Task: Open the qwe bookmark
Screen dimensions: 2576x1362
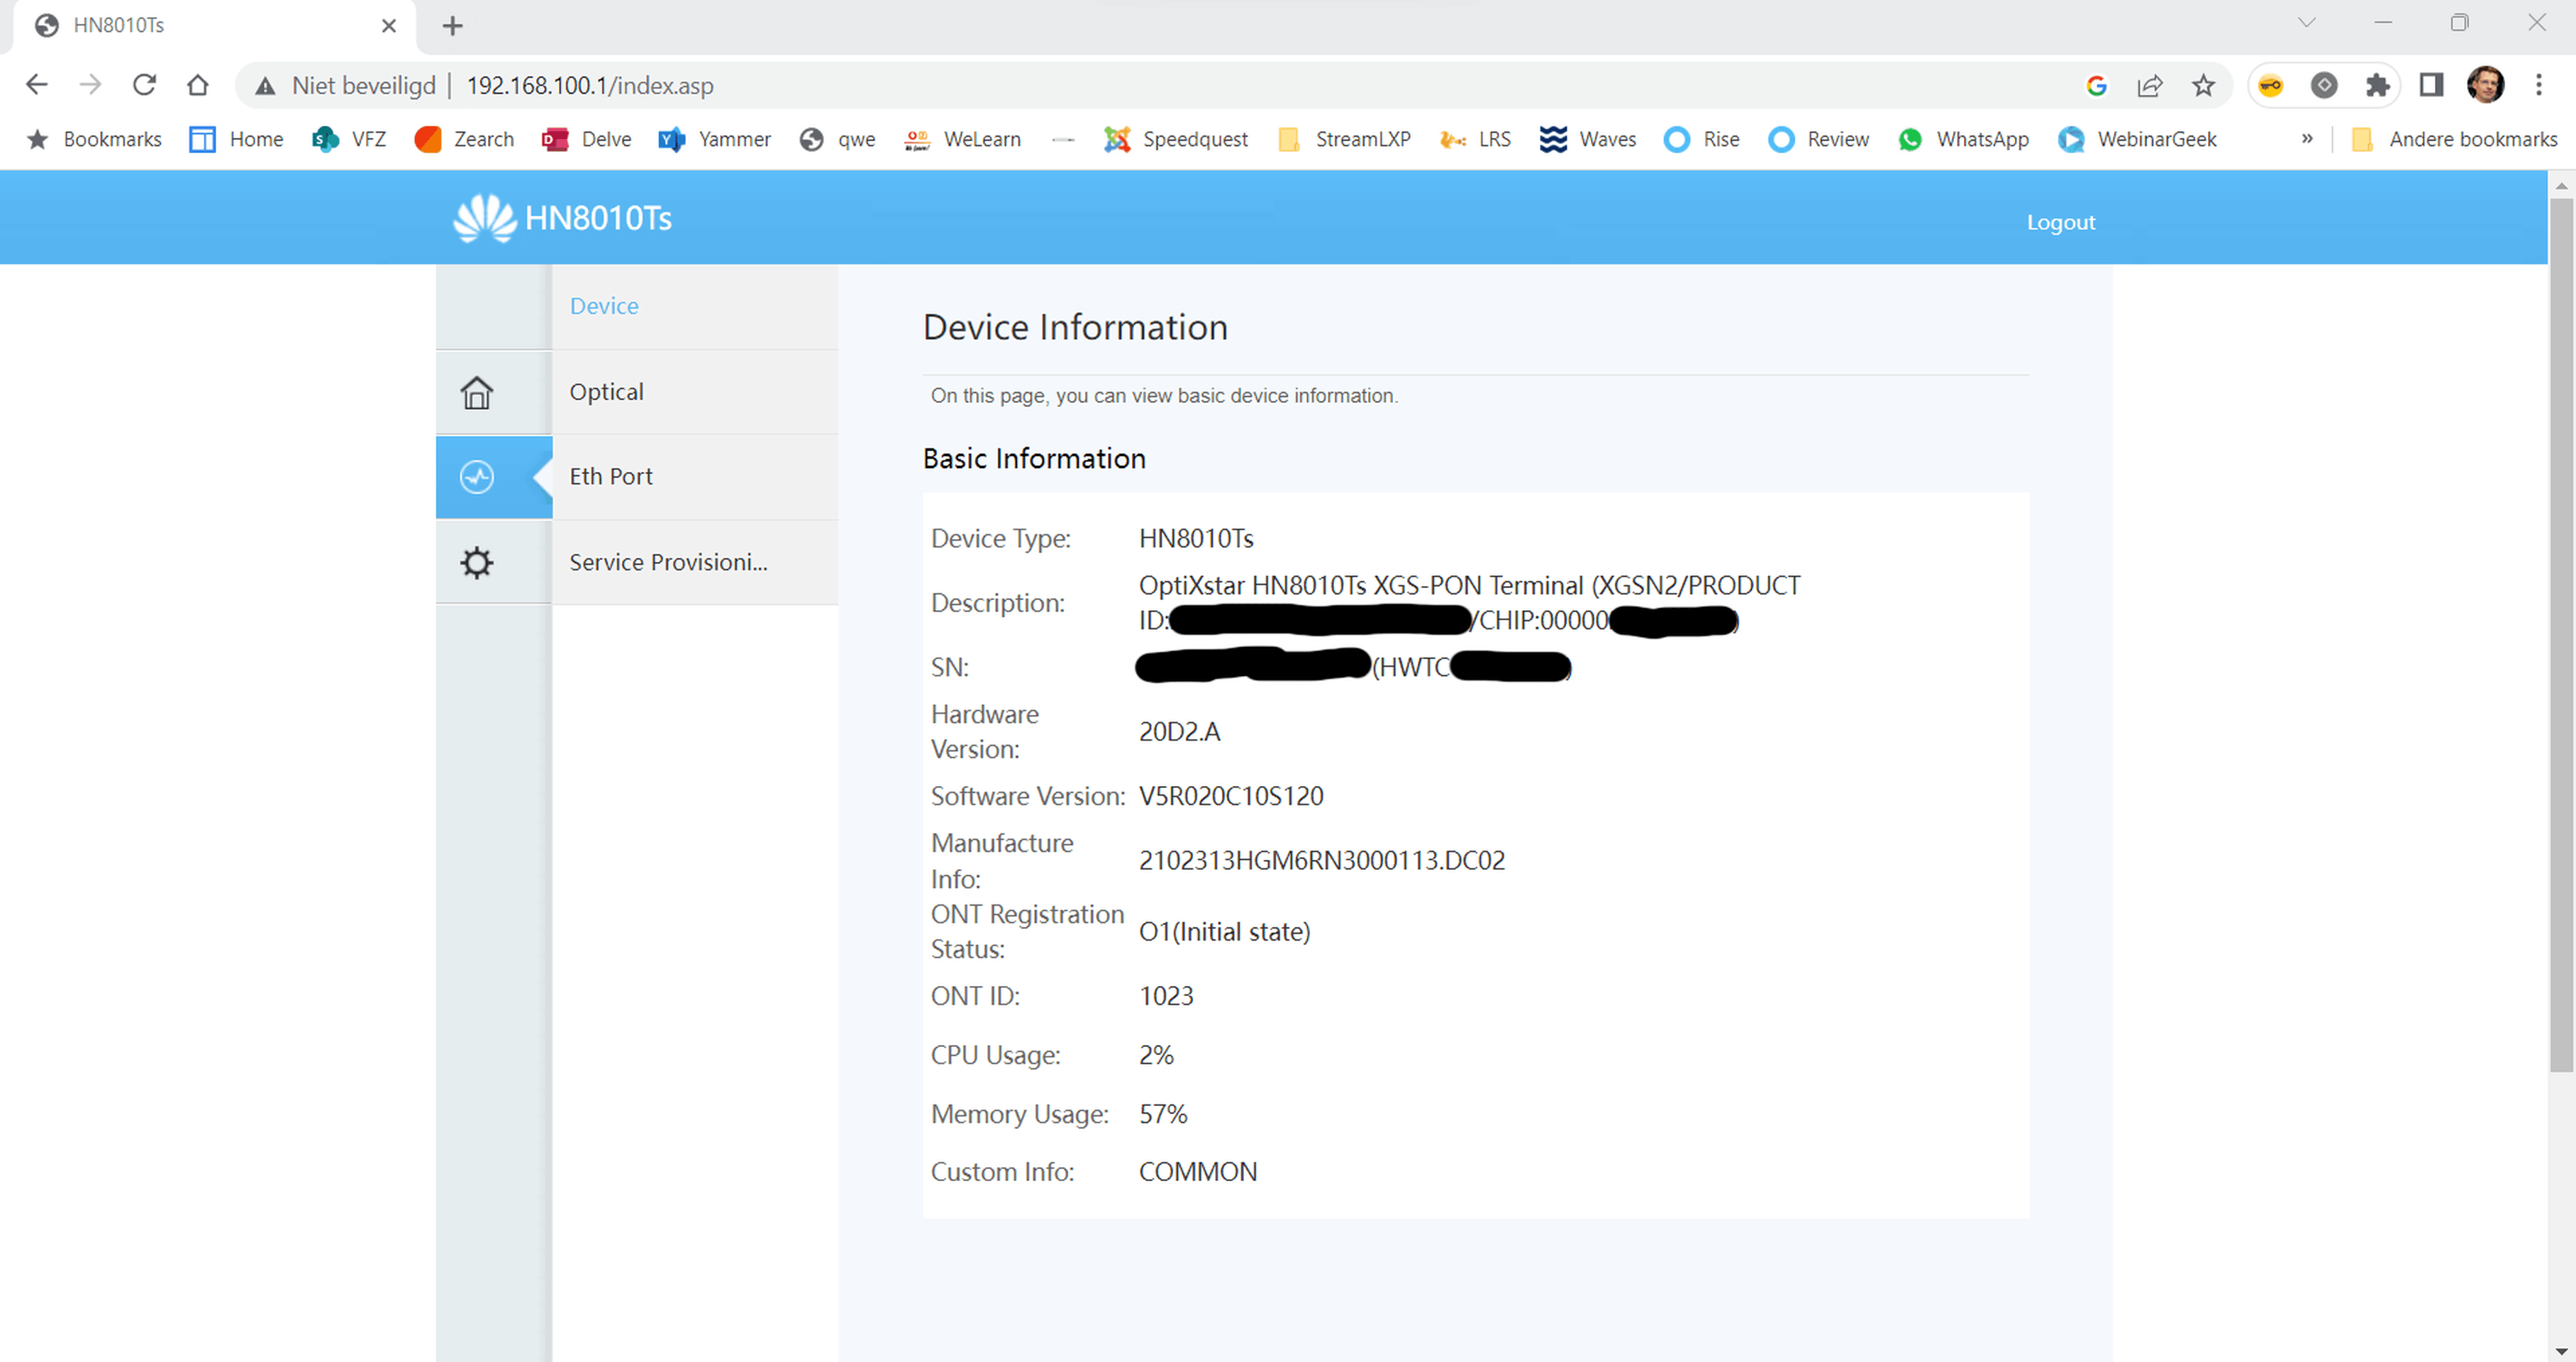Action: [x=837, y=139]
